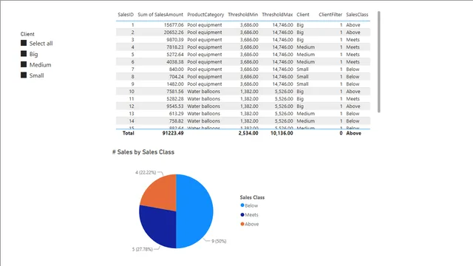This screenshot has height=266, width=473.
Task: Click the sales amount cell 613.29
Action: (176, 113)
